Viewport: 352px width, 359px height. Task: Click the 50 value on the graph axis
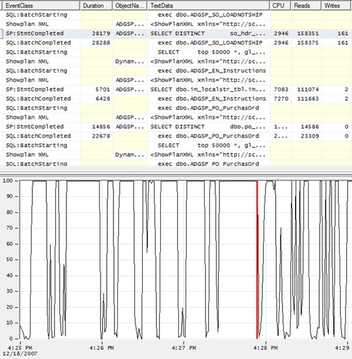point(9,260)
